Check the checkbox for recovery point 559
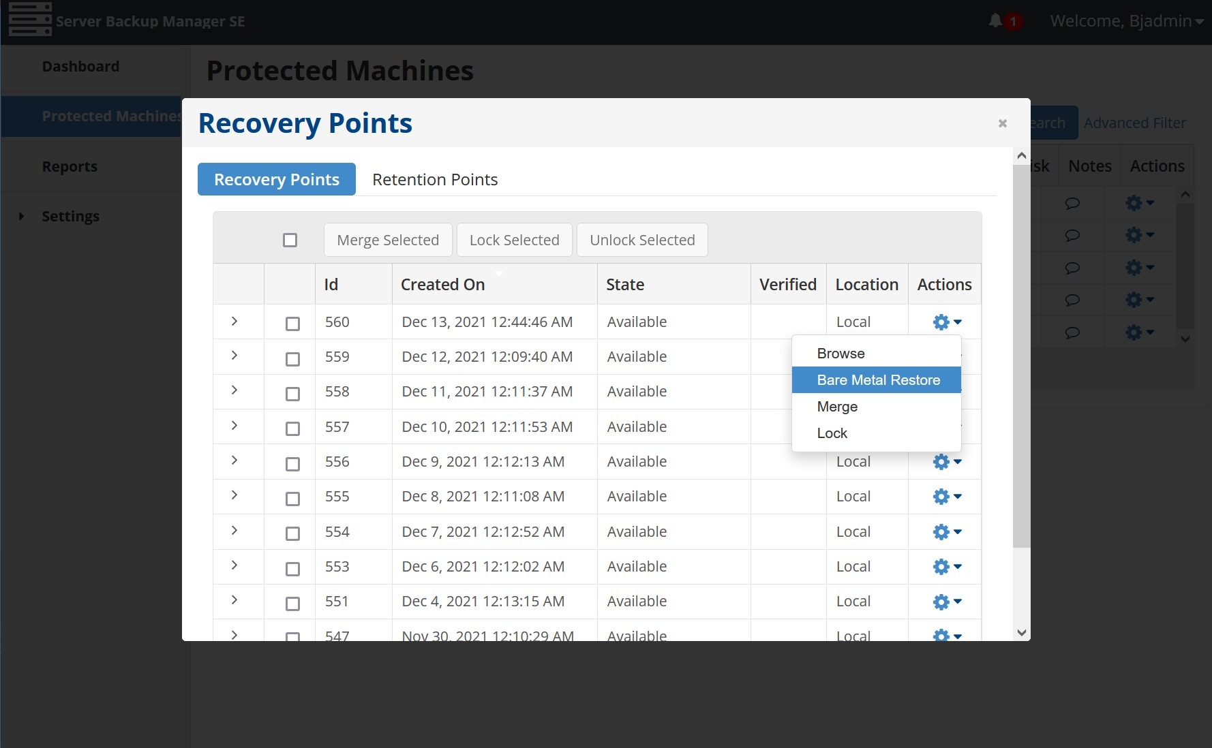Viewport: 1212px width, 748px height. 293,358
